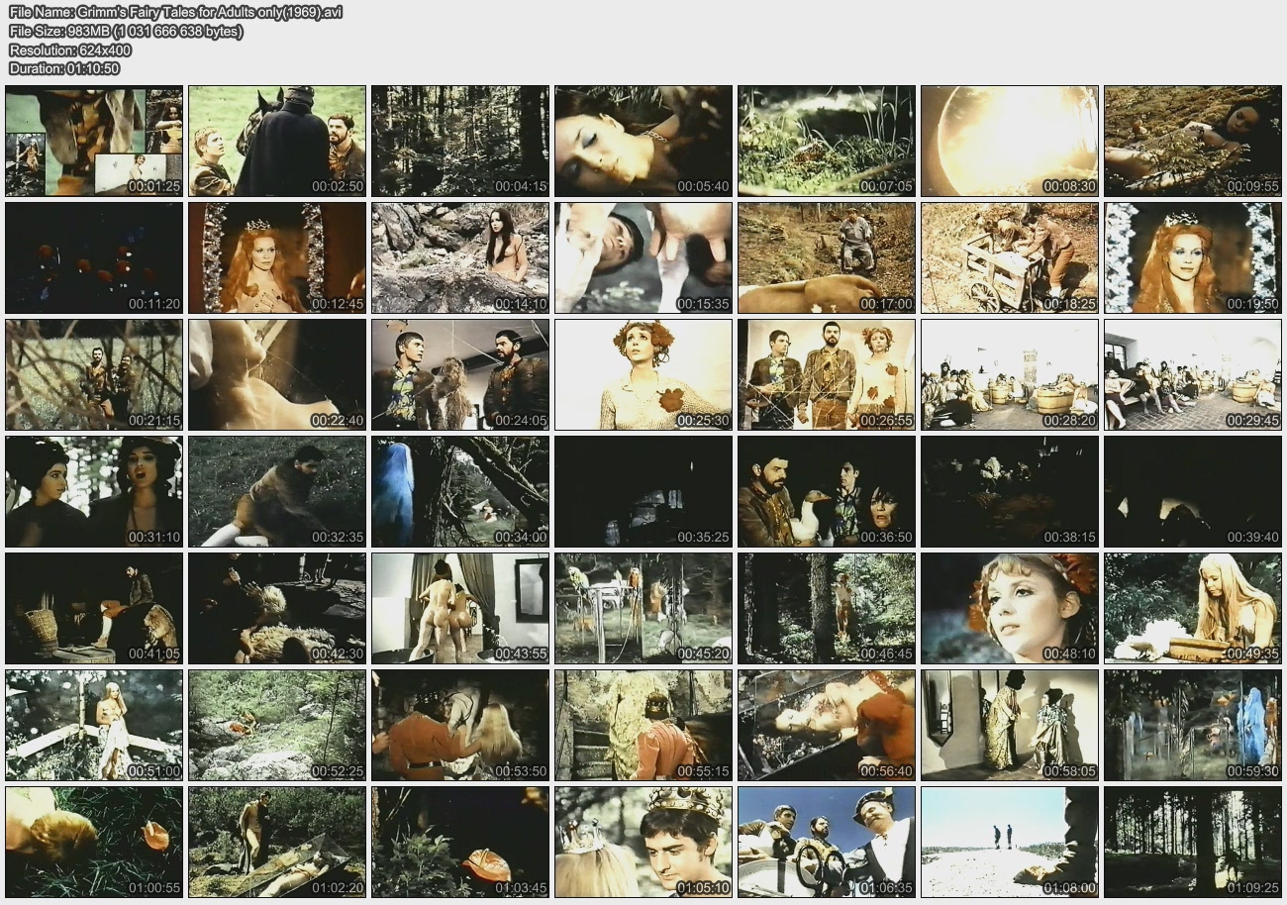
Task: Click the thumbnail at 00:28:20
Action: coord(1009,374)
